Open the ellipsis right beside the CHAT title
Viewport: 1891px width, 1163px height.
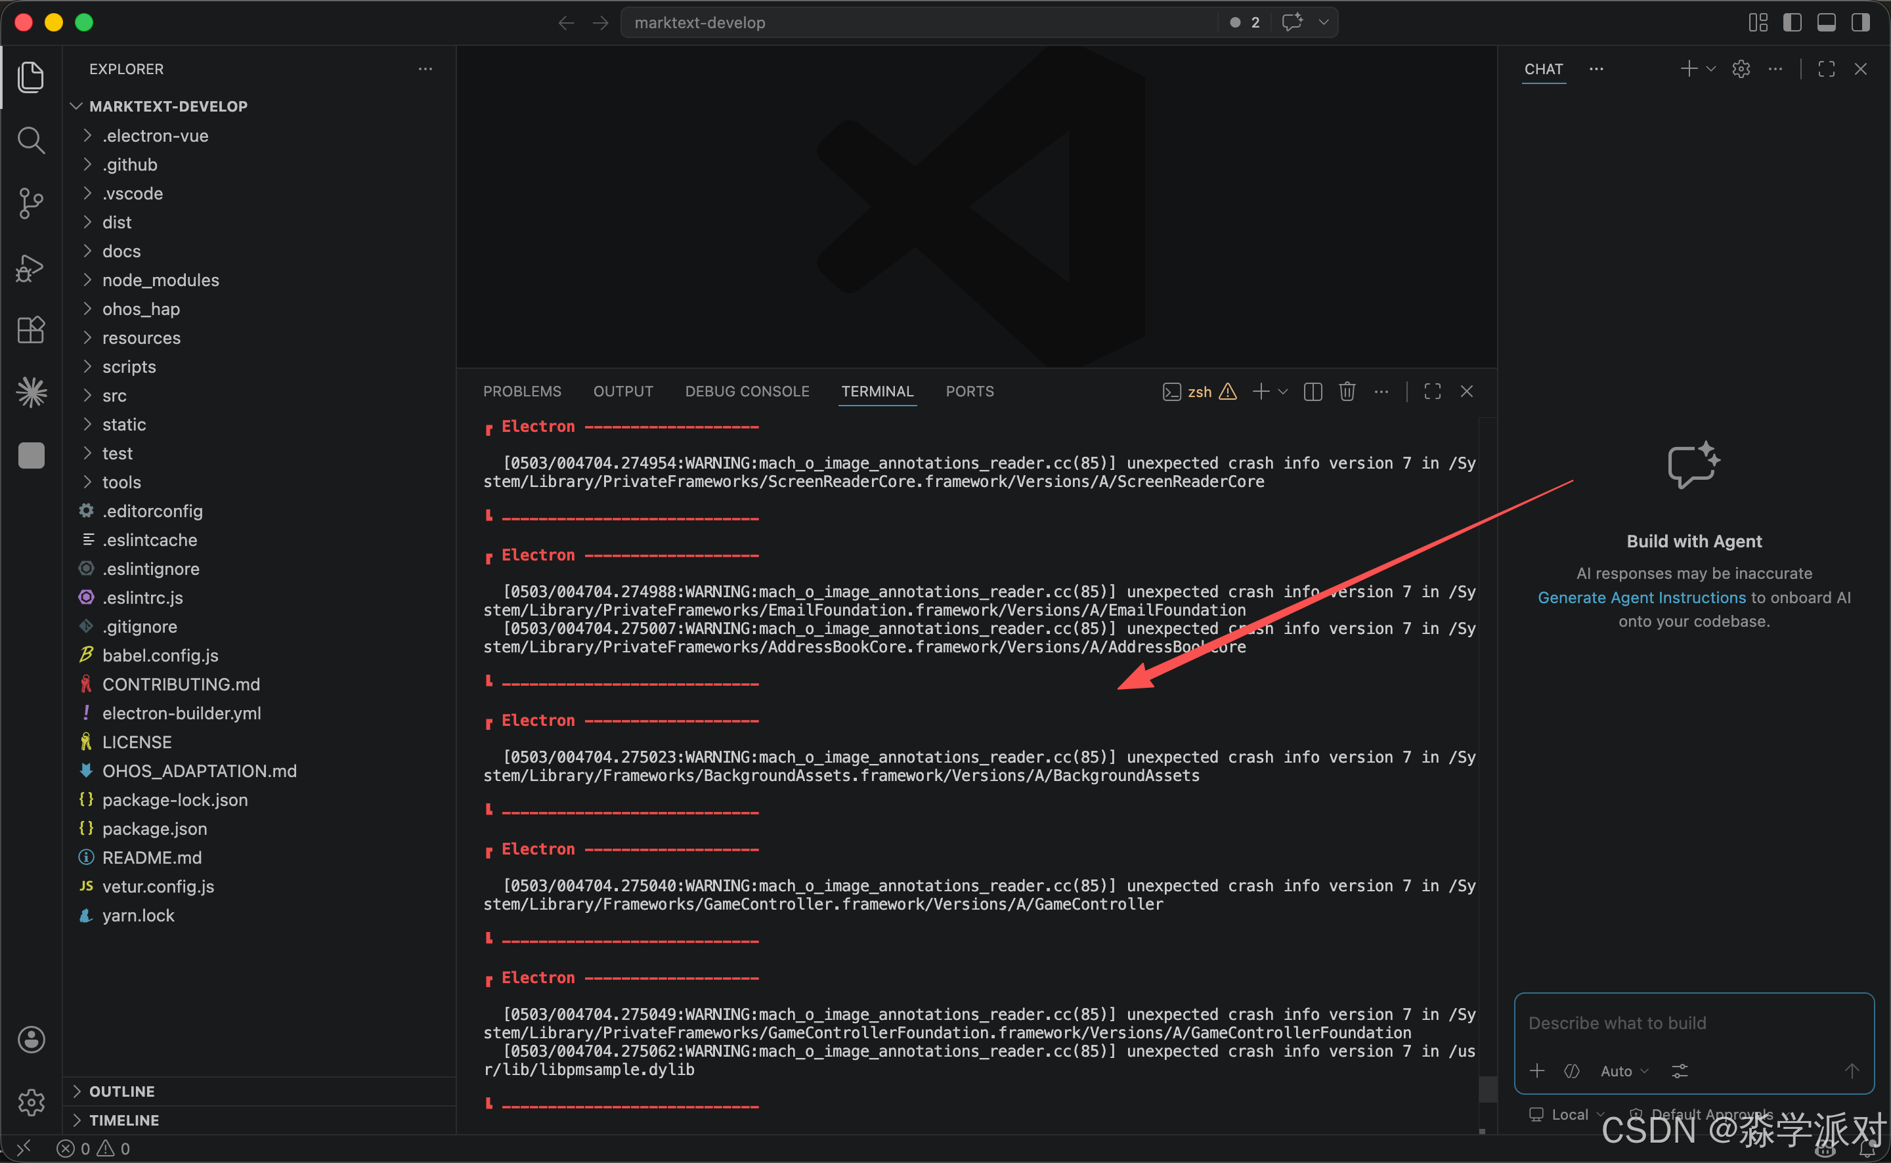coord(1596,69)
